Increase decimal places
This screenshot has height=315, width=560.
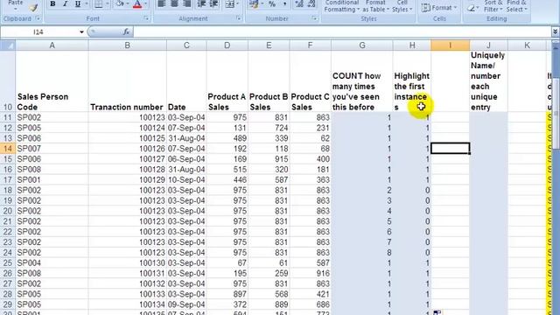[299, 4]
